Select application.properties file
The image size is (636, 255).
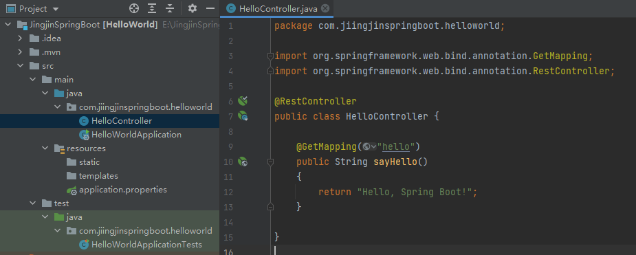(123, 190)
